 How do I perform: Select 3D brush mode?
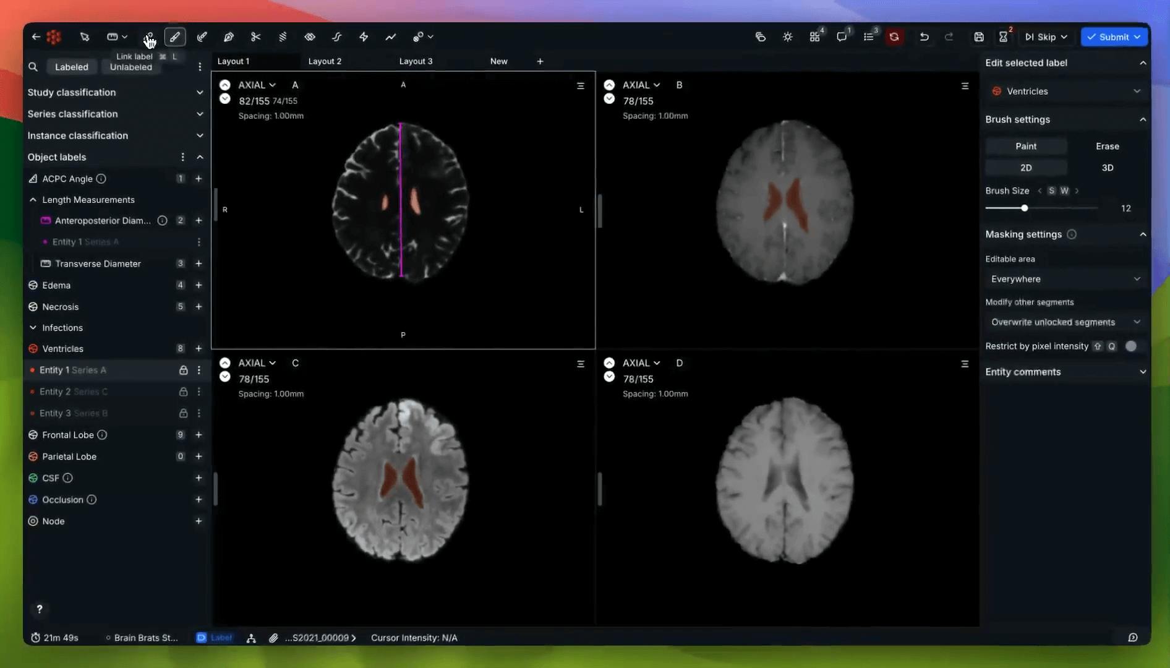(x=1107, y=168)
